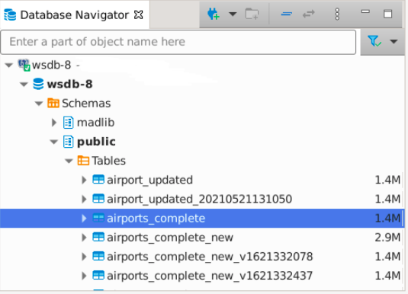Screen dimensions: 408x294
Task: Select the airport_updated table label
Action: tap(150, 180)
